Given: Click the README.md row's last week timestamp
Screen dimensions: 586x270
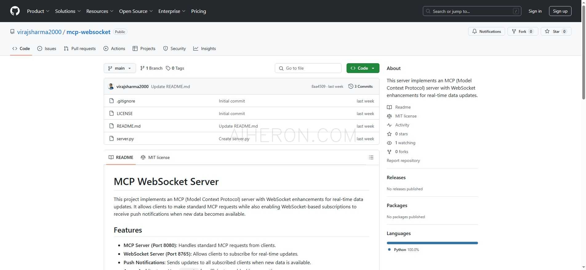Looking at the screenshot, I should click(365, 126).
